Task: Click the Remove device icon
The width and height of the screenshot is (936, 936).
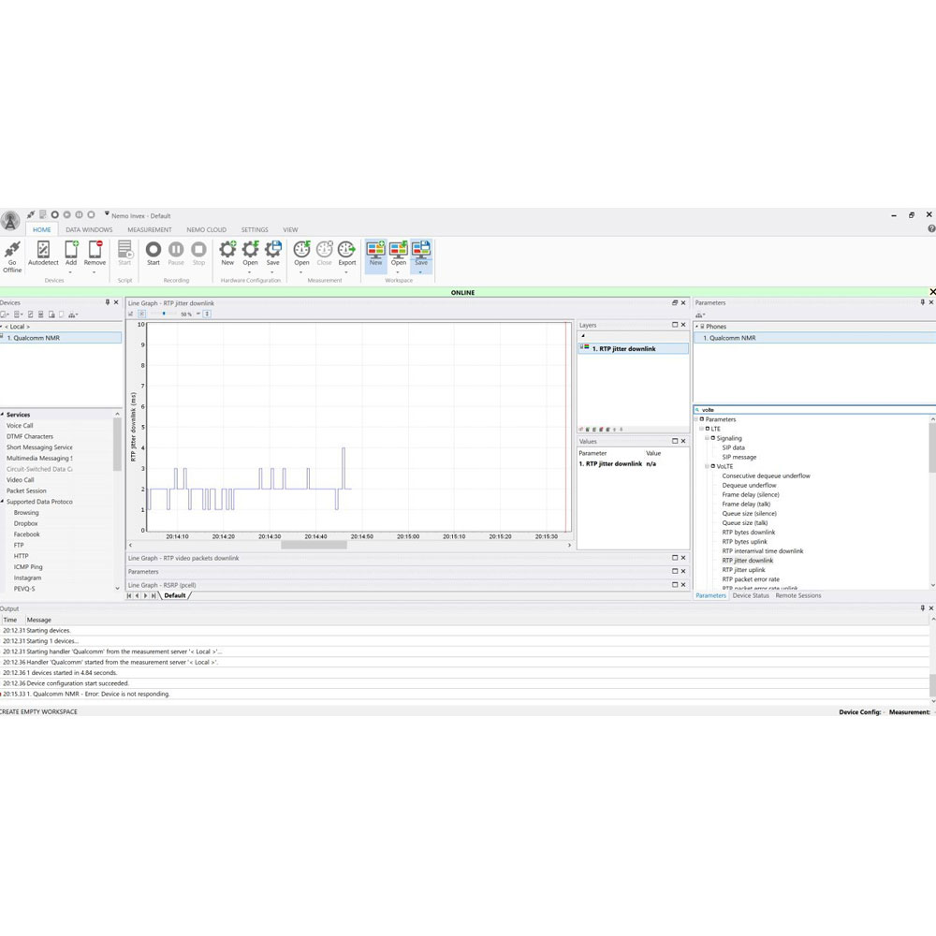Action: 95,249
